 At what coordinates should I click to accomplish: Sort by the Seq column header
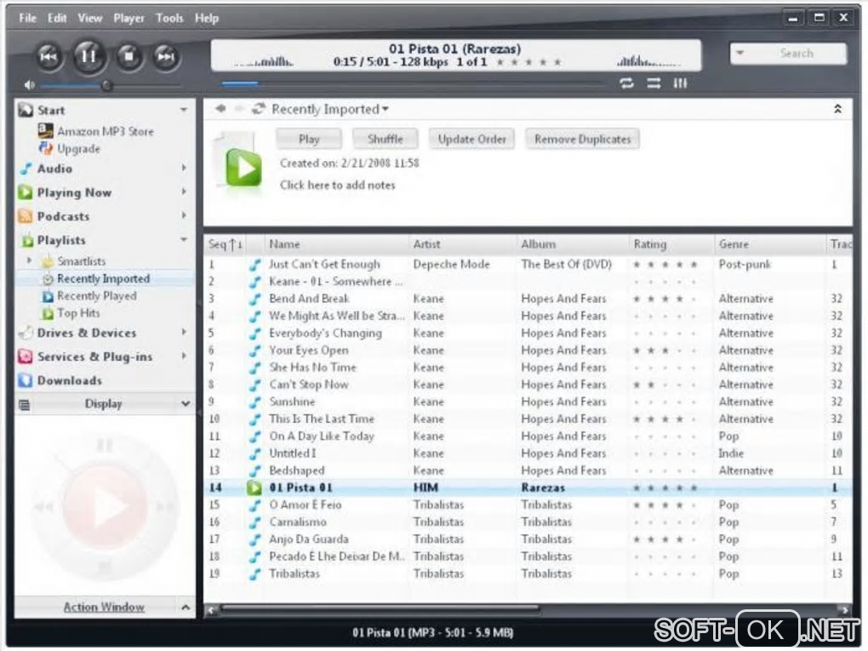coord(226,244)
